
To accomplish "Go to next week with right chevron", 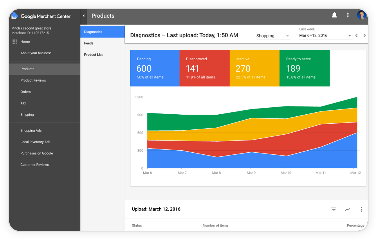I will pyautogui.click(x=364, y=35).
